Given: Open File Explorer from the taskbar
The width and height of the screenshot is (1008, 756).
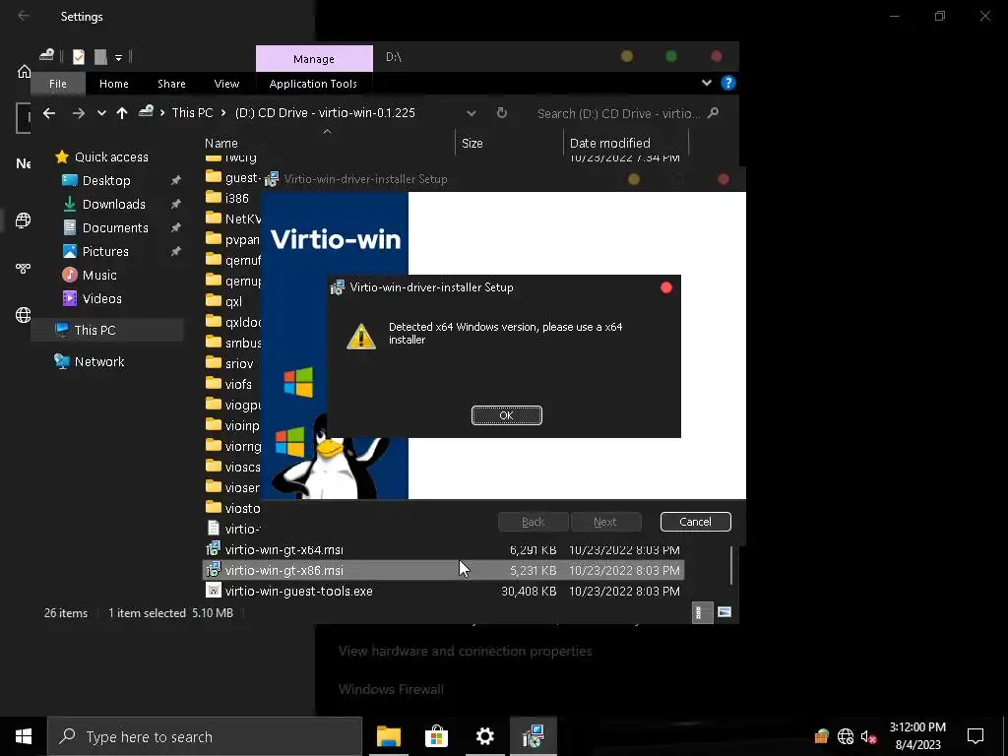Looking at the screenshot, I should 389,736.
